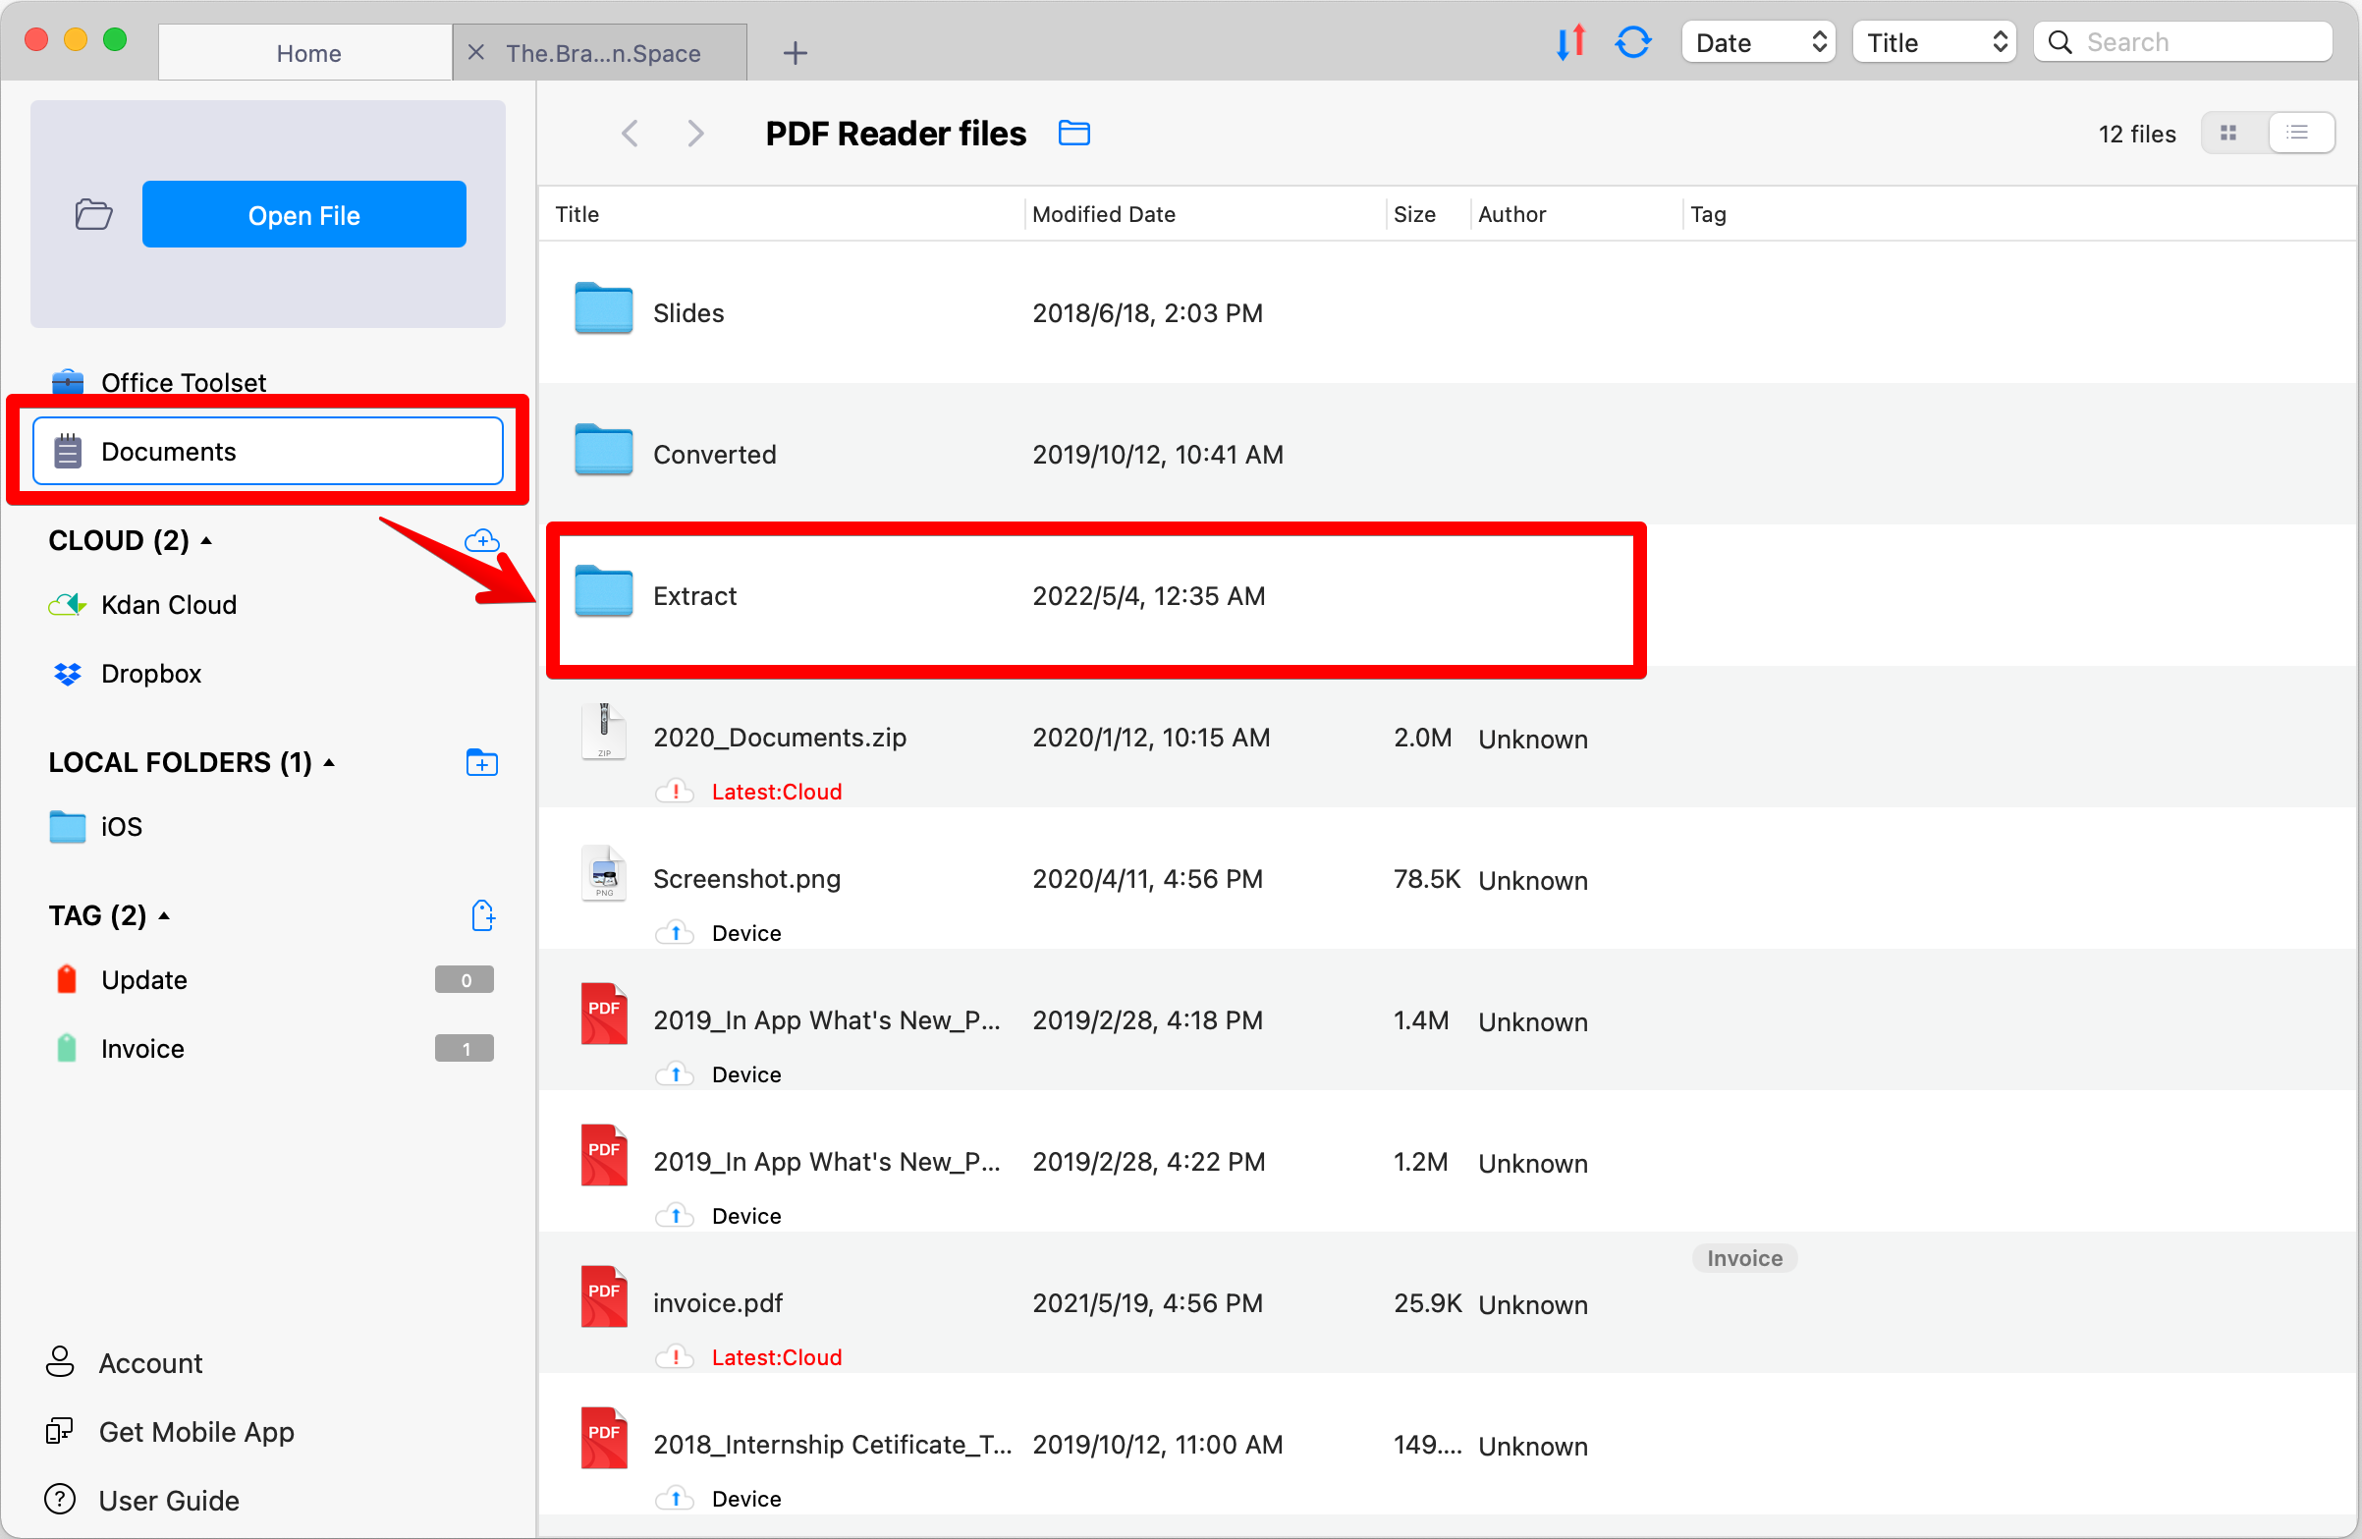The height and width of the screenshot is (1539, 2362).
Task: Click the green Invoice tag icon
Action: pyautogui.click(x=67, y=1048)
